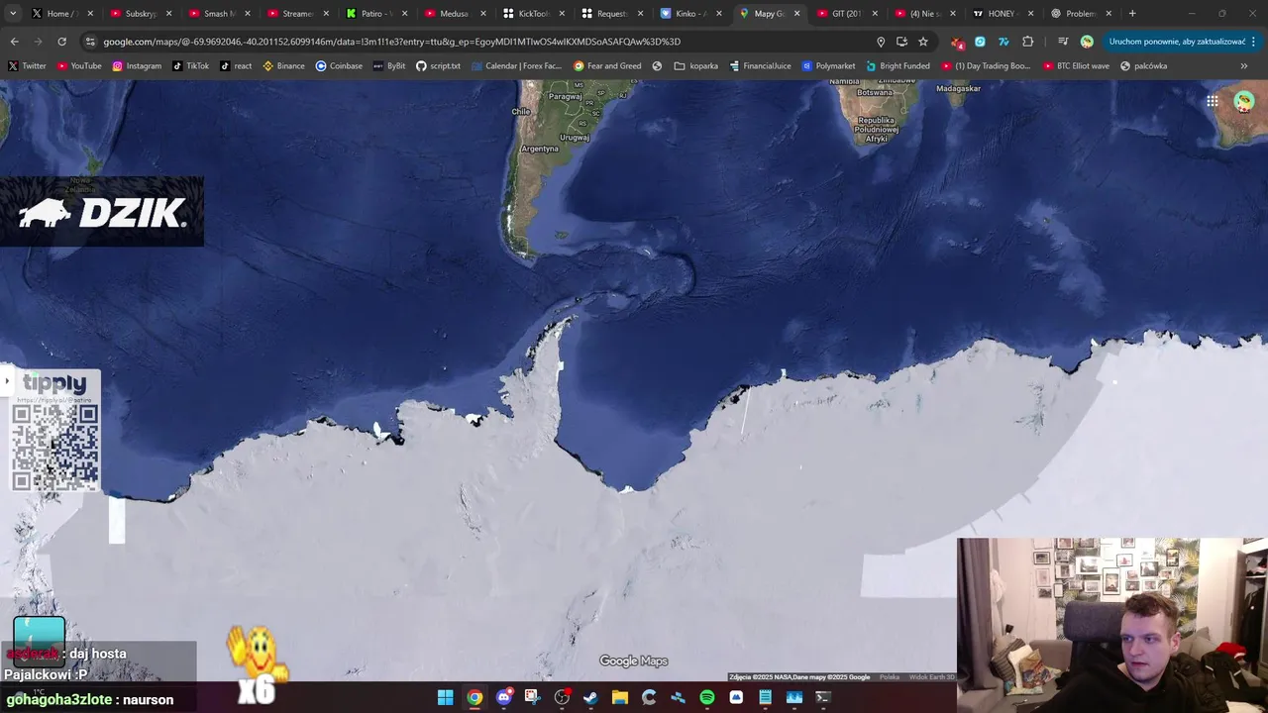Open the TikTok bookmark
The image size is (1268, 713).
point(191,66)
